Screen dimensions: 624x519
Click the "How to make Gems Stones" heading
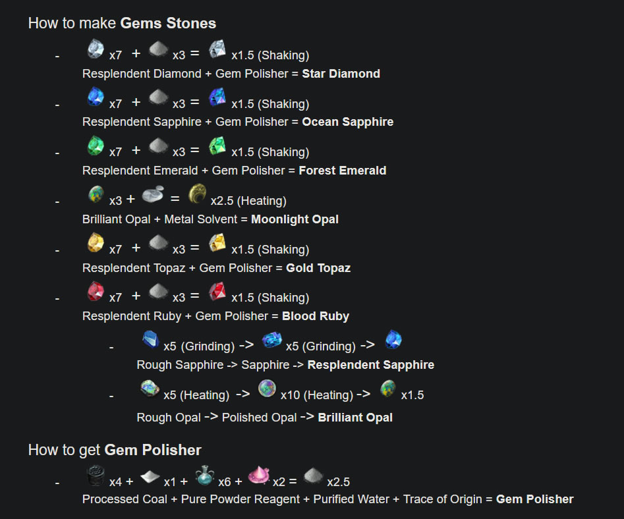[122, 24]
